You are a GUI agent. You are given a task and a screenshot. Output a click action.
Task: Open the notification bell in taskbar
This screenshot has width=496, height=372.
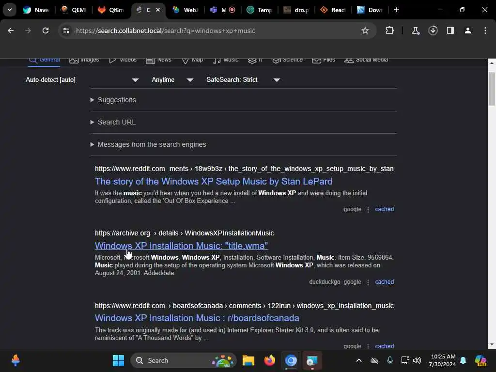pyautogui.click(x=463, y=360)
